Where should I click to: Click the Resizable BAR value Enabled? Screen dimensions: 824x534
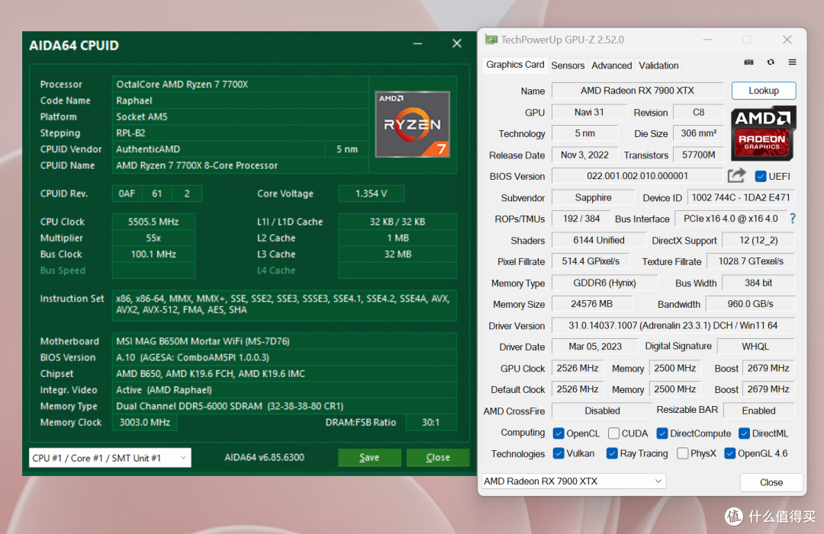pos(759,411)
